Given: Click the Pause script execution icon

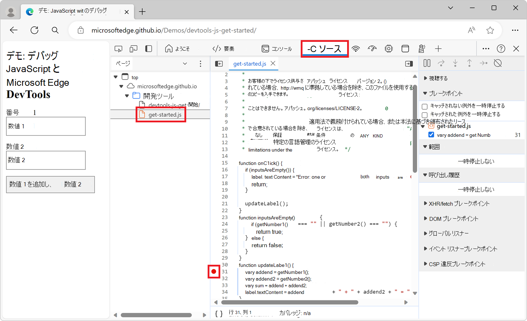Looking at the screenshot, I should 427,63.
